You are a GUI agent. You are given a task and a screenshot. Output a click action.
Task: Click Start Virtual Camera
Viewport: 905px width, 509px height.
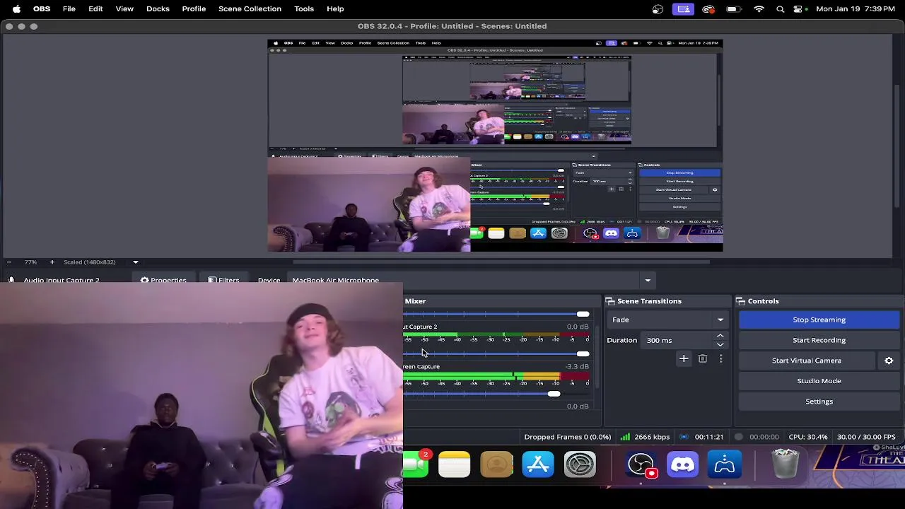click(x=807, y=361)
